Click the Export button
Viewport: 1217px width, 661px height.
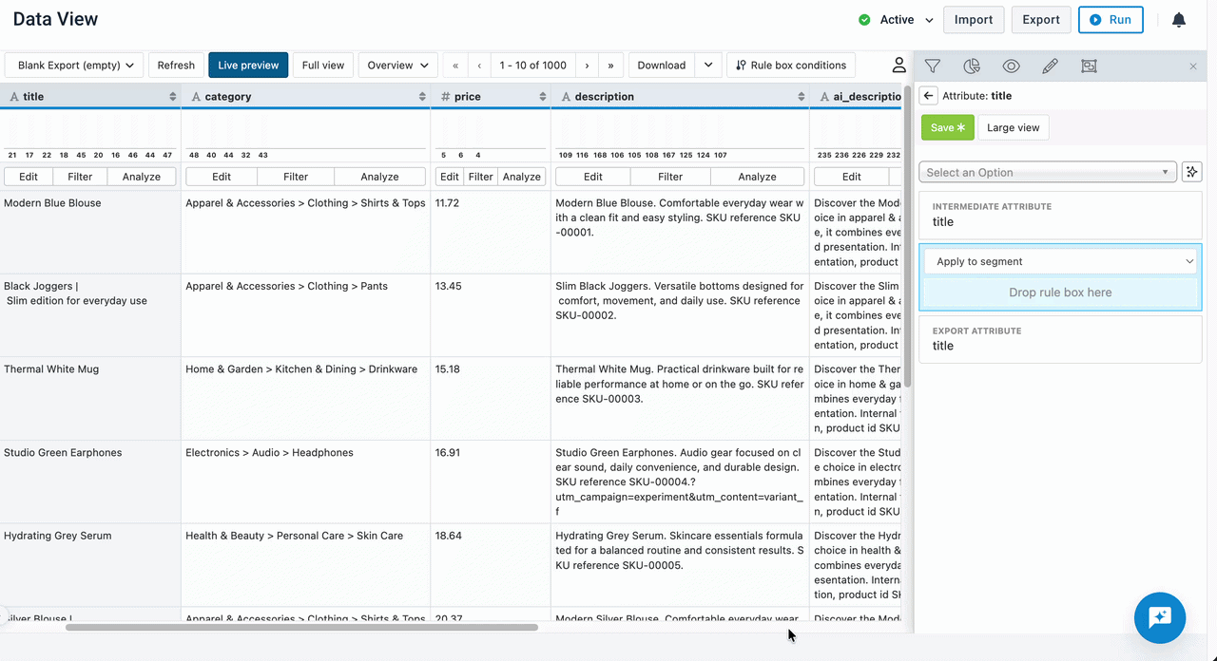point(1041,20)
